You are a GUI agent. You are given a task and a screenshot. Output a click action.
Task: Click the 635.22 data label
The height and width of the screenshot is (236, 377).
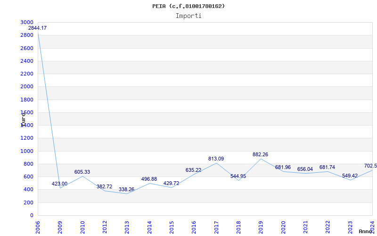pyautogui.click(x=193, y=170)
